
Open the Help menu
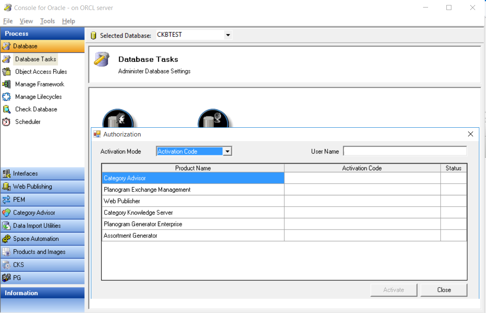click(x=68, y=21)
